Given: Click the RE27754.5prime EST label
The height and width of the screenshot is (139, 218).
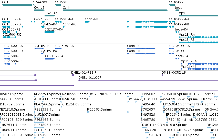Looking at the screenshot, I should point(47,94).
